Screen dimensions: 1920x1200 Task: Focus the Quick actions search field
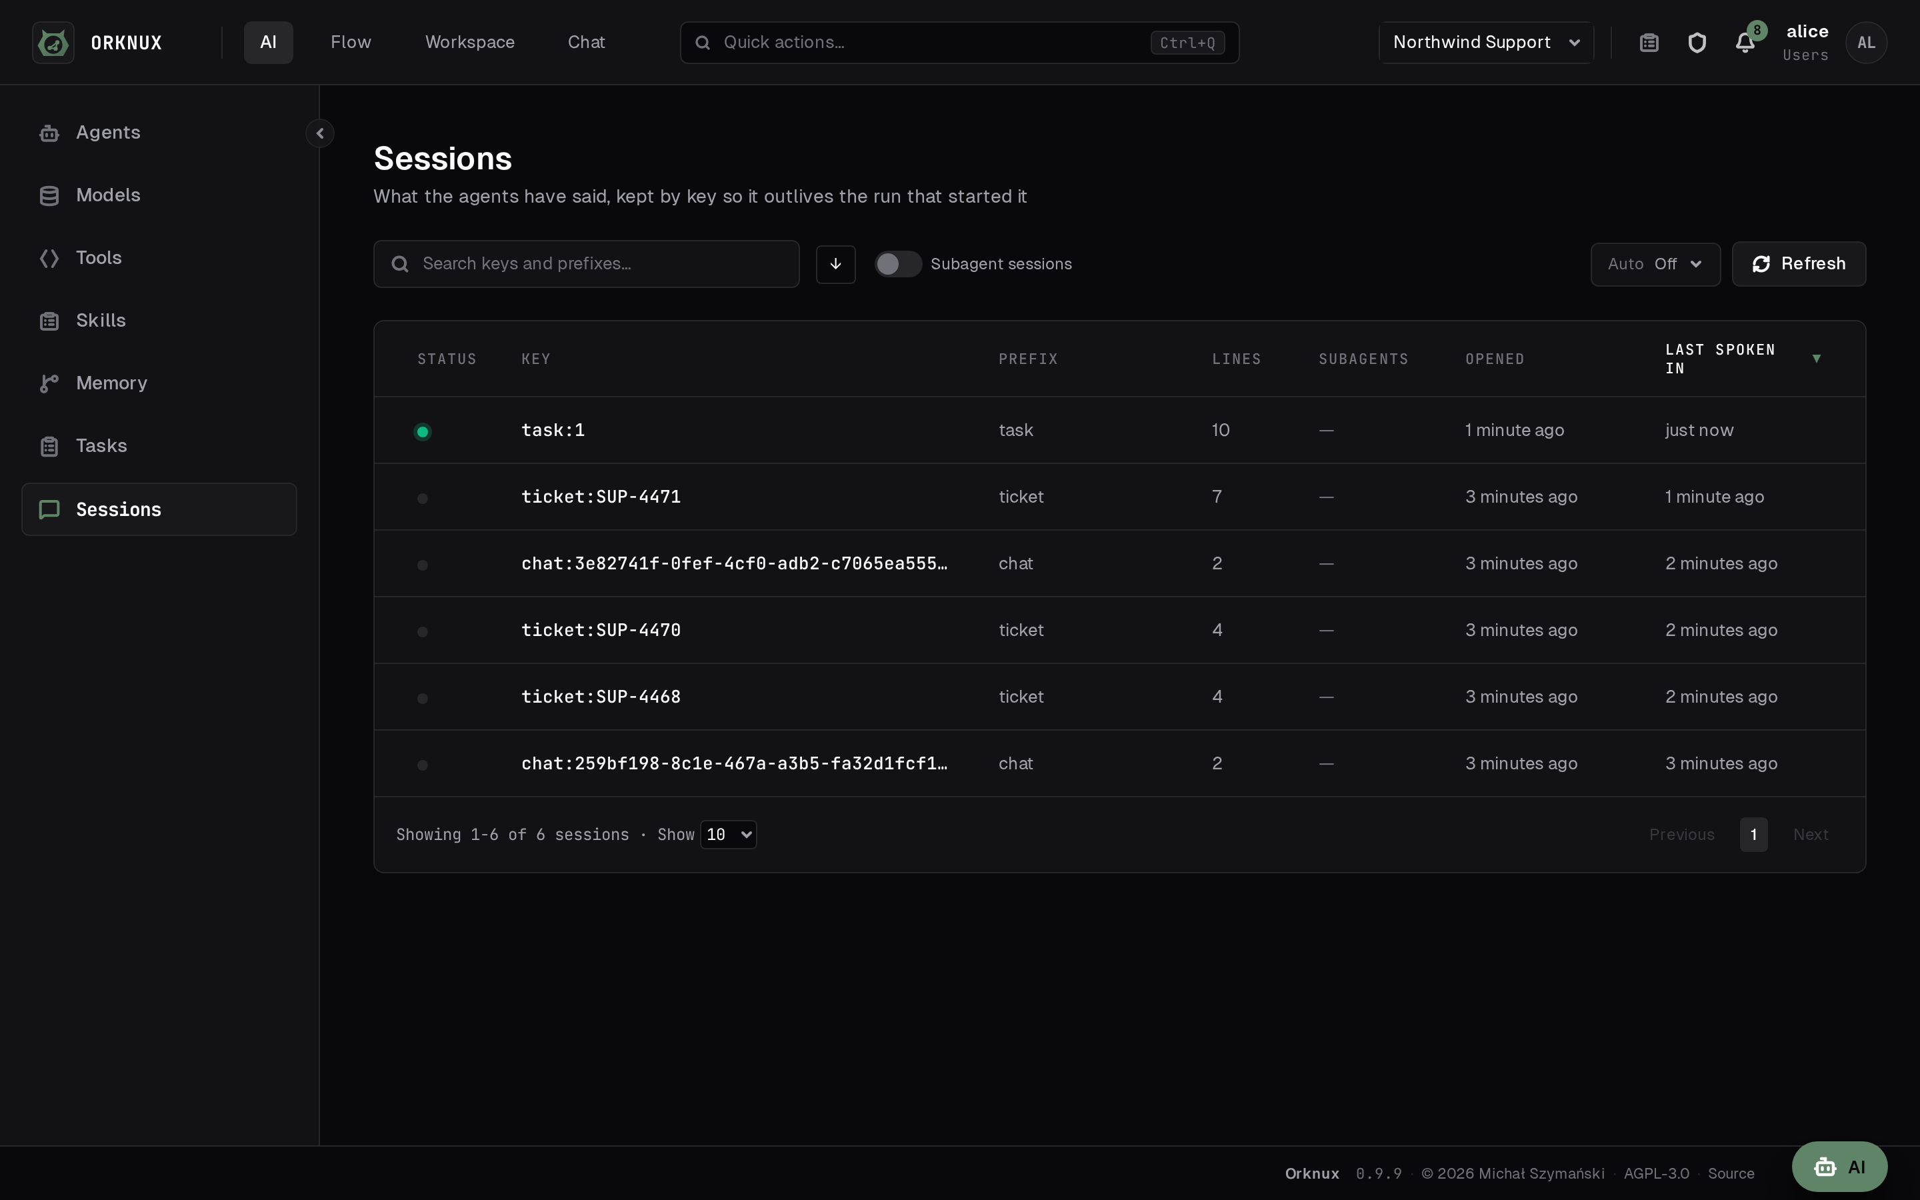pos(959,43)
